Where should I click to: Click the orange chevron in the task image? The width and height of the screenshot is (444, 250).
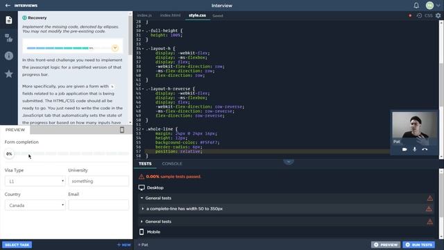tap(115, 48)
